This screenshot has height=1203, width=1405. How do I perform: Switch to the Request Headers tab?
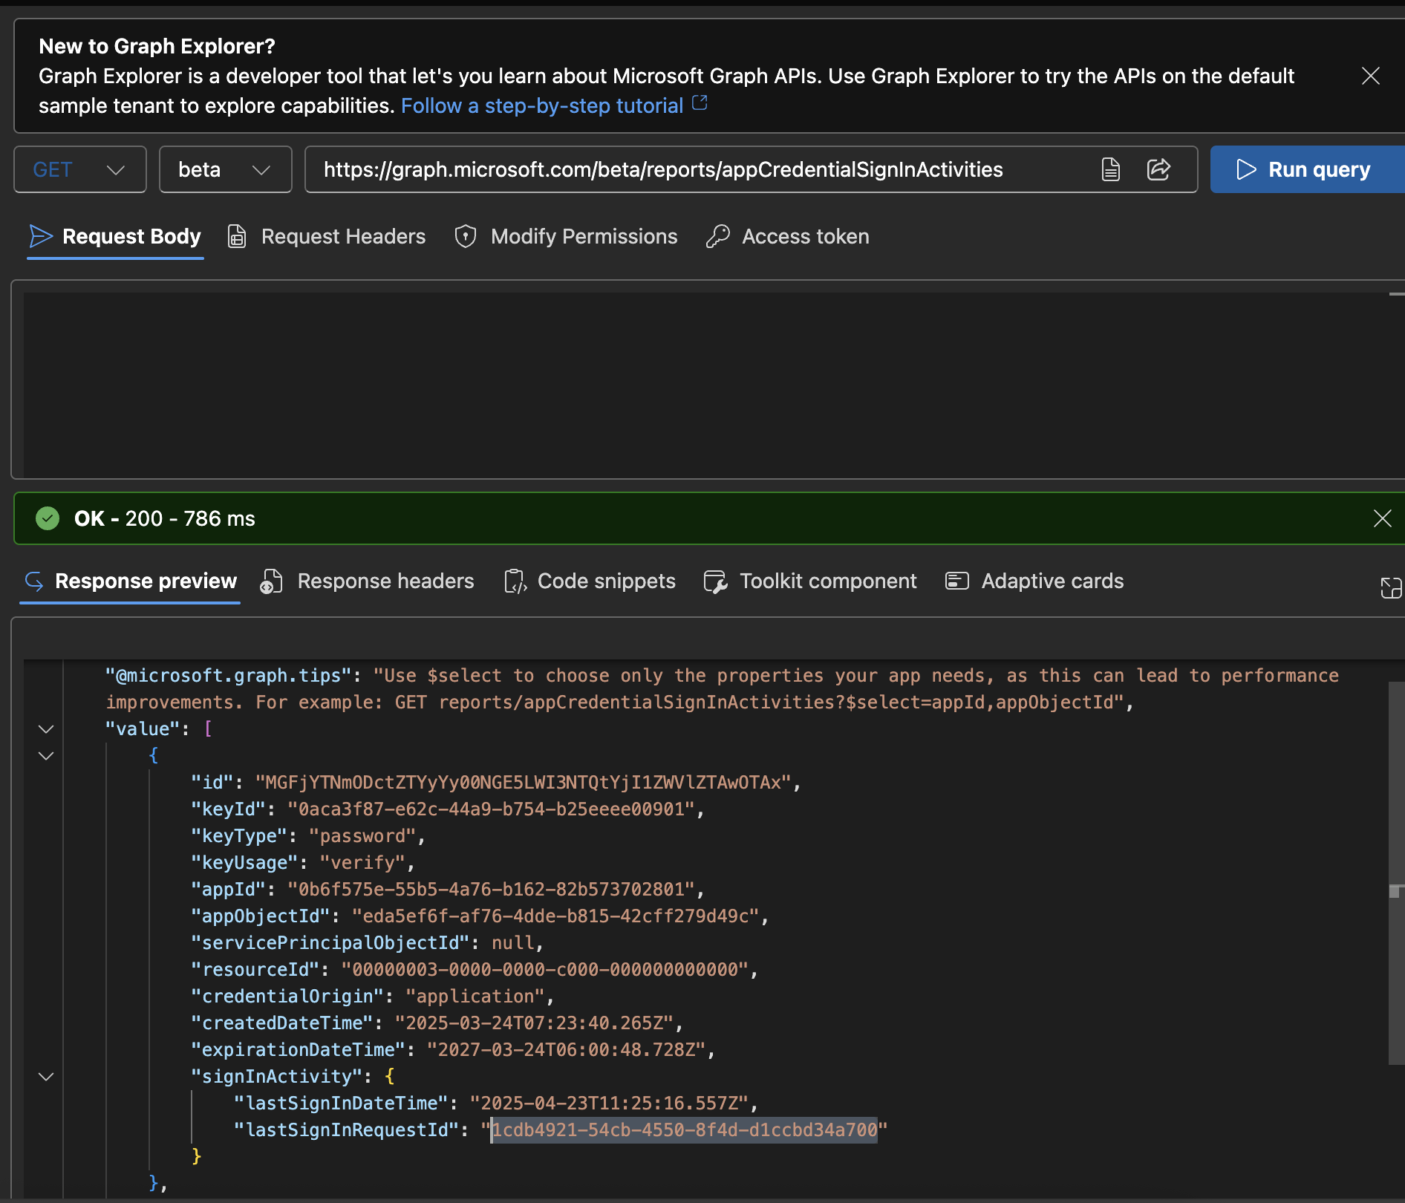[343, 236]
